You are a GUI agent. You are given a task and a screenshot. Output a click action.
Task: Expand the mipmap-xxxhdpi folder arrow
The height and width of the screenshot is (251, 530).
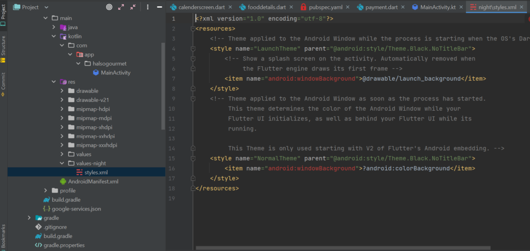pyautogui.click(x=62, y=145)
